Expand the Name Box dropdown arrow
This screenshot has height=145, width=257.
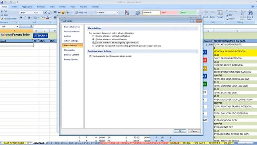click(17, 27)
